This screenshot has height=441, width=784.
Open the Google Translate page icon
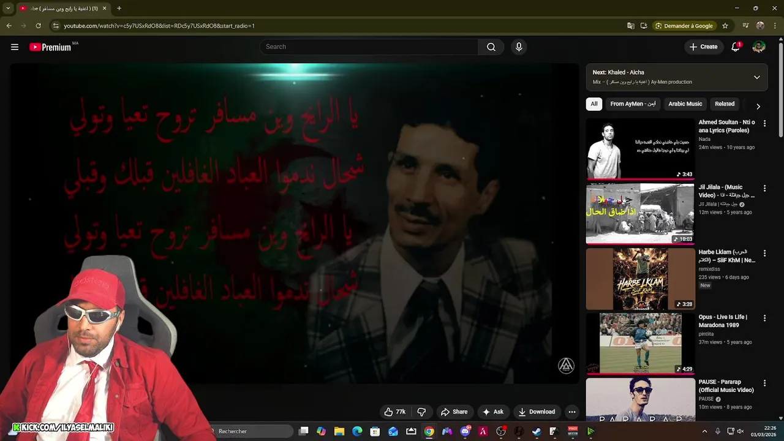631,26
